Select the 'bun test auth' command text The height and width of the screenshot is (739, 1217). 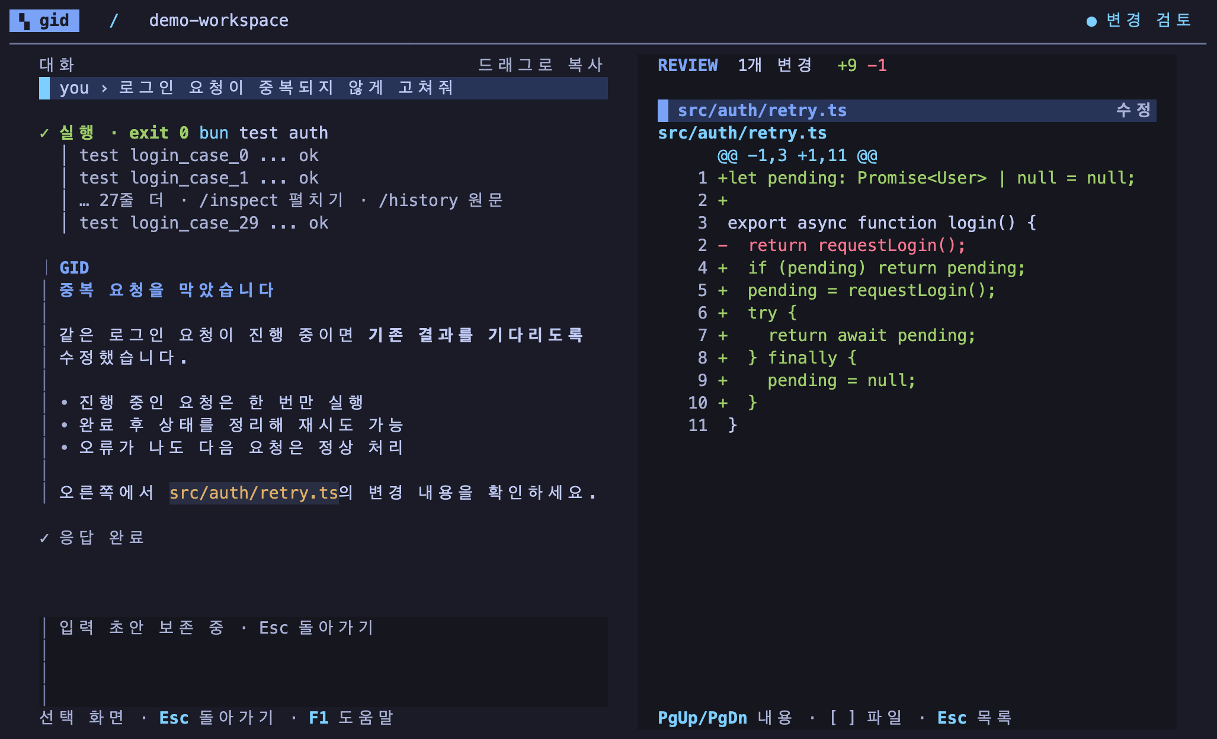(264, 133)
